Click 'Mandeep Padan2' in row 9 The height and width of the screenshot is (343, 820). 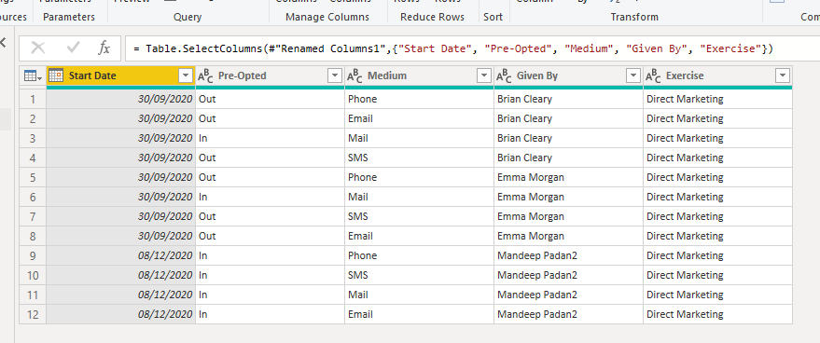pyautogui.click(x=537, y=255)
